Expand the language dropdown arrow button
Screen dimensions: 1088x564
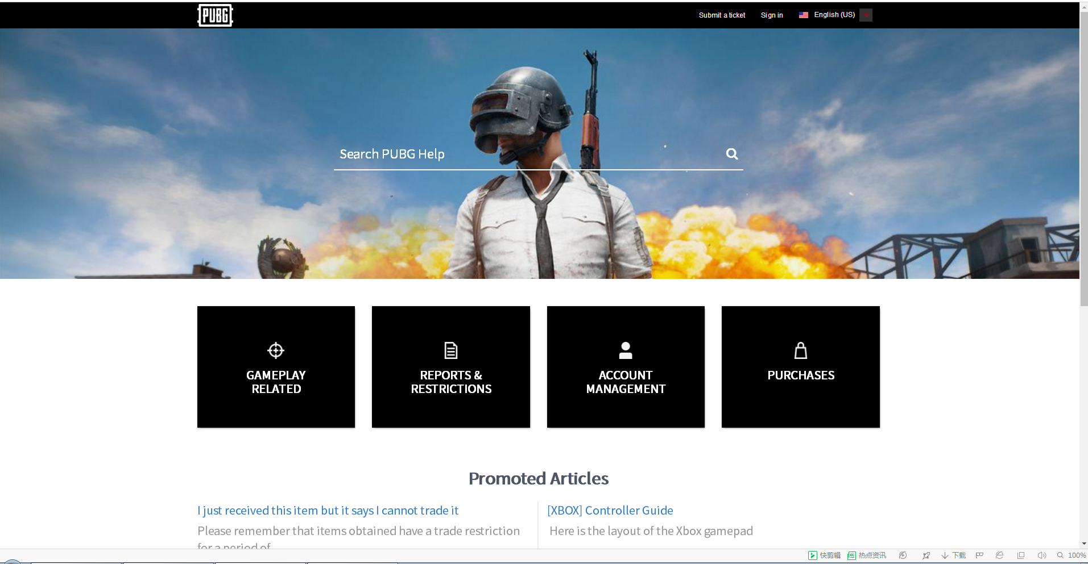tap(866, 15)
